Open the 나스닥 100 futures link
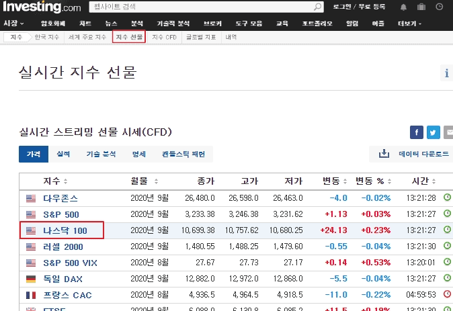This screenshot has width=453, height=311. tap(65, 230)
